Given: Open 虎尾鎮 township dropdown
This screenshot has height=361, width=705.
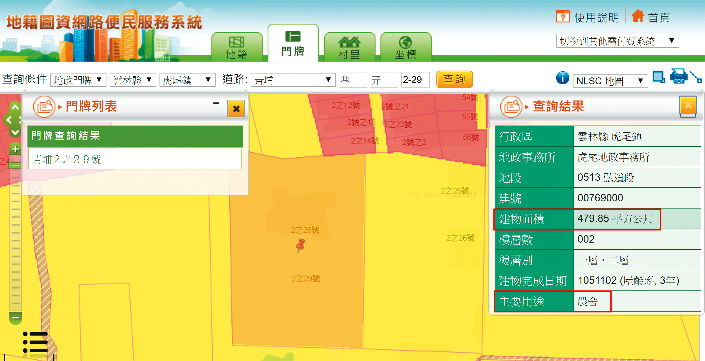Looking at the screenshot, I should [187, 80].
